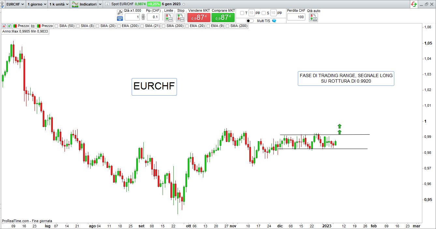Click the Stop order icon

(x=181, y=17)
